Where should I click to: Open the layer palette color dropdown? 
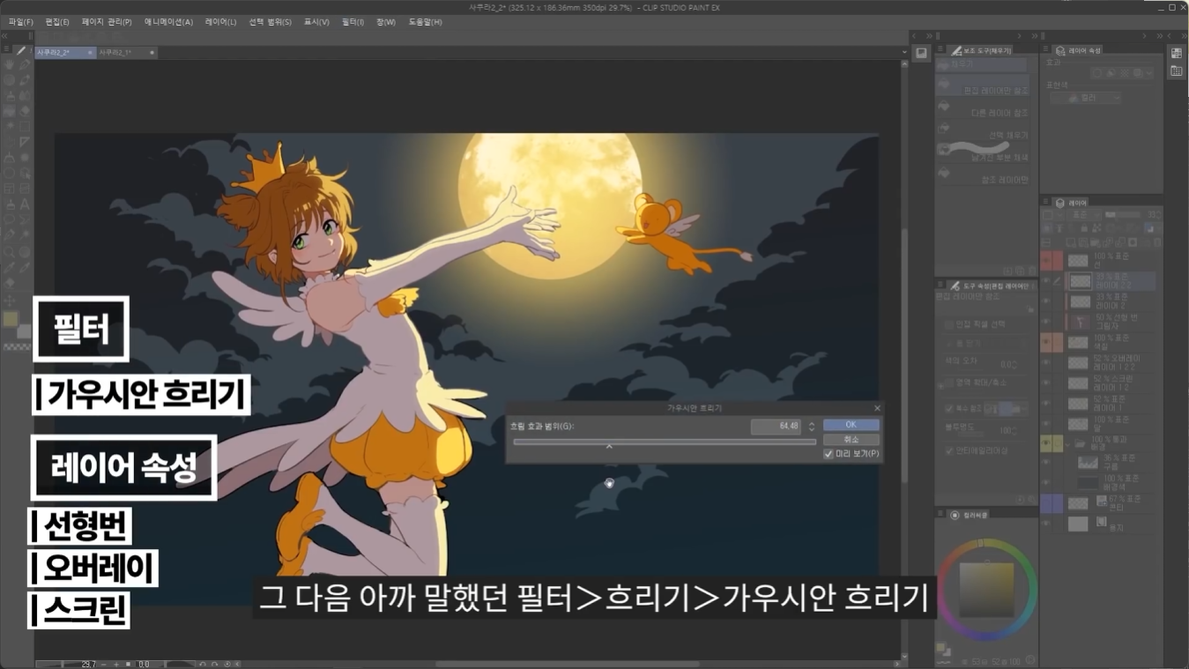(1053, 214)
